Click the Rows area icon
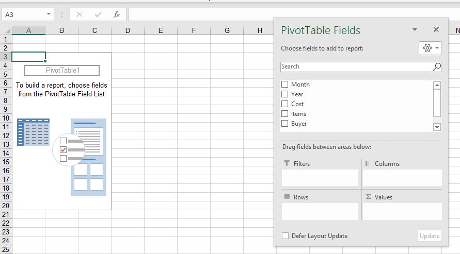This screenshot has height=254, width=460. pos(287,197)
